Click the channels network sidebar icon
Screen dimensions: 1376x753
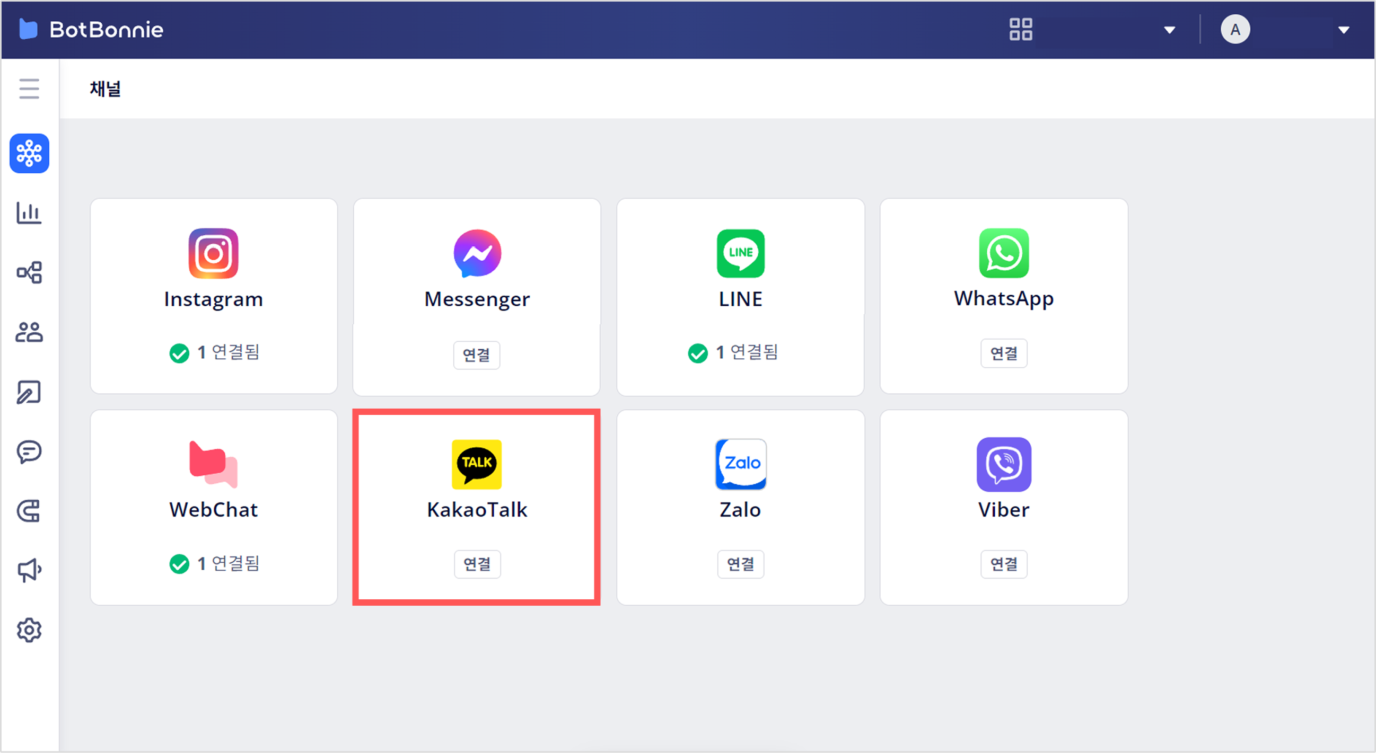point(29,153)
